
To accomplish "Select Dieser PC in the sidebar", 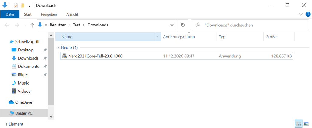I will click(x=24, y=113).
